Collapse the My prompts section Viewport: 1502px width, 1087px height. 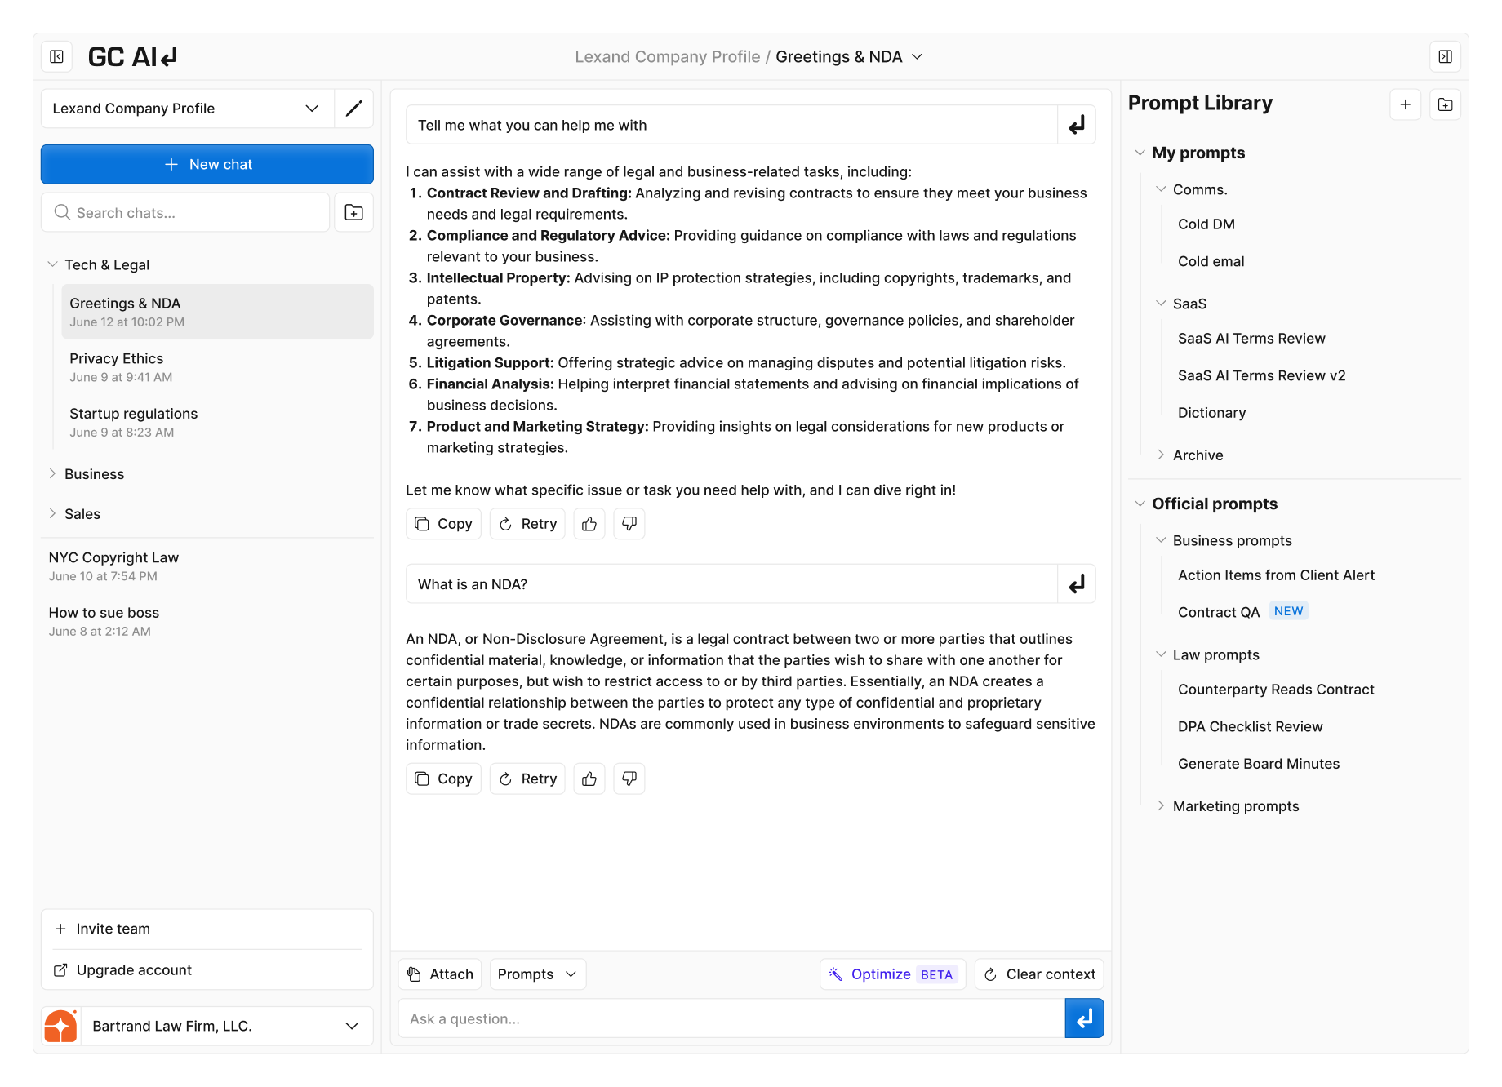tap(1140, 153)
